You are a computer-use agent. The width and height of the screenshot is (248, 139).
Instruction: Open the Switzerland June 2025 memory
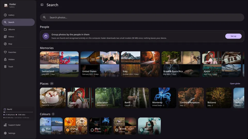[59, 64]
